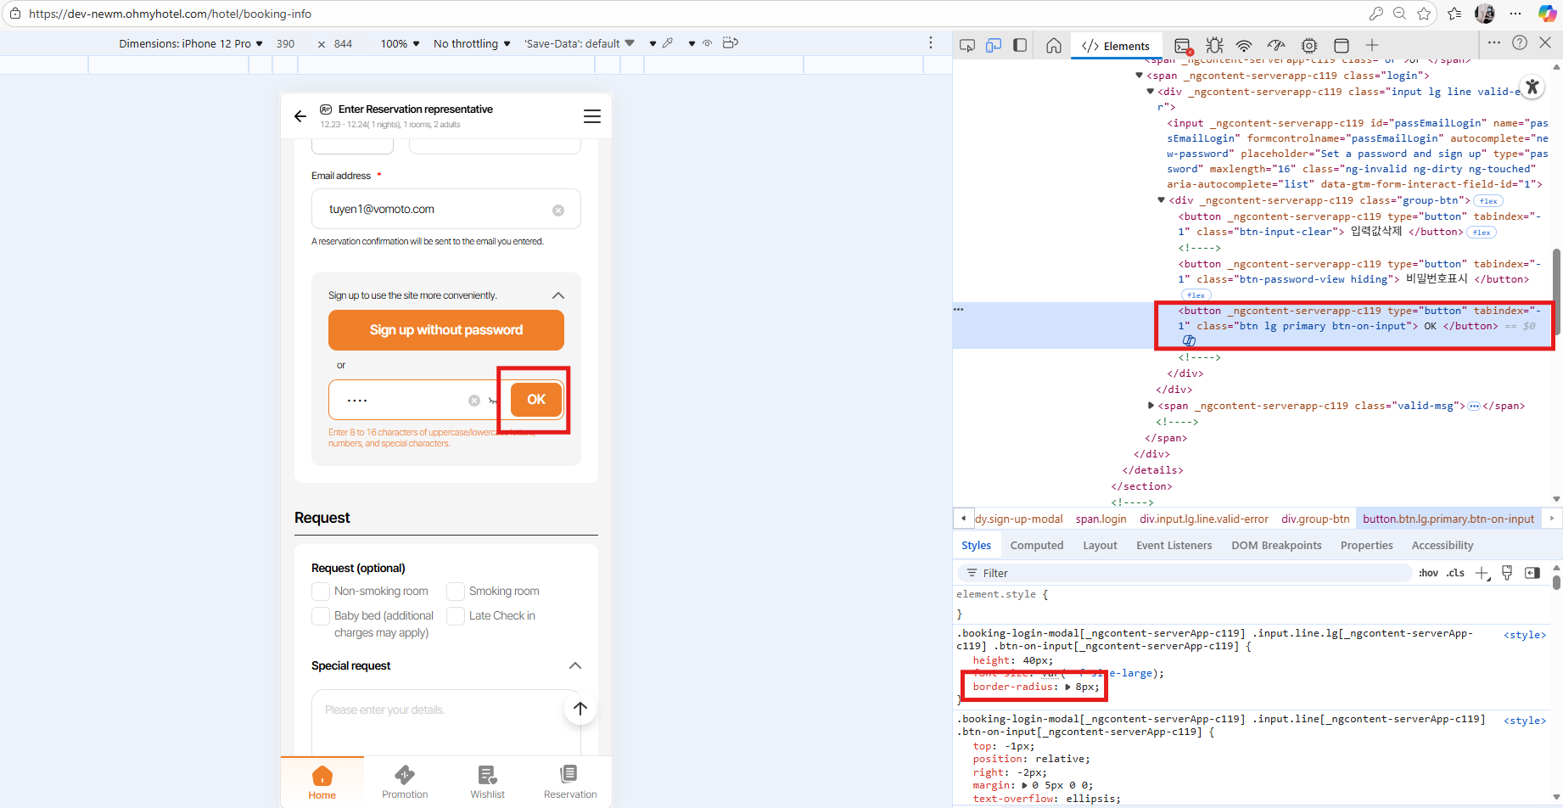This screenshot has width=1563, height=808.
Task: Open the favorites list icon
Action: pyautogui.click(x=1454, y=14)
